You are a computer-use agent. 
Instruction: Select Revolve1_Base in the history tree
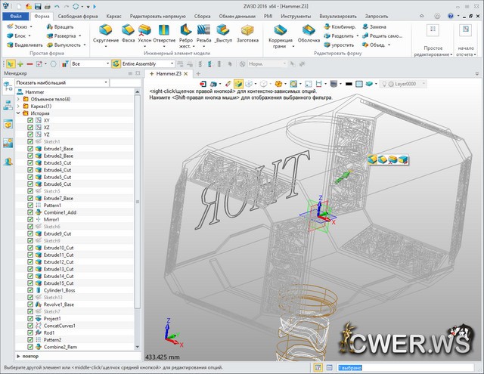[59, 304]
